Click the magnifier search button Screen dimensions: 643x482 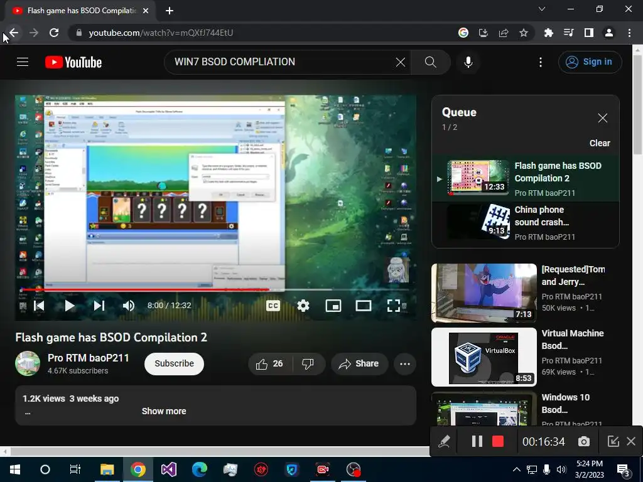coord(430,62)
